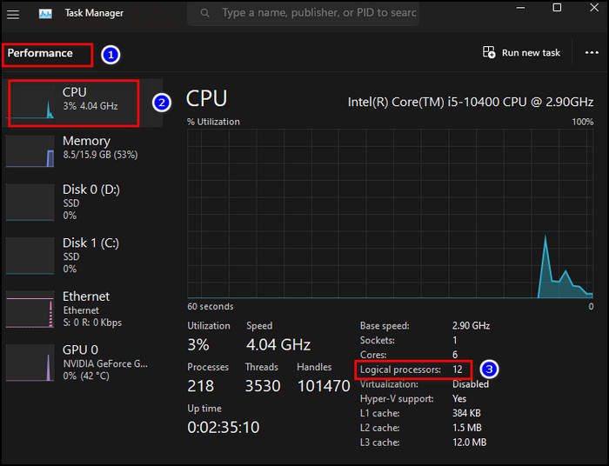Screen dimensions: 609x466
Task: Click the L3 cache 12.0 MB value
Action: coord(469,443)
